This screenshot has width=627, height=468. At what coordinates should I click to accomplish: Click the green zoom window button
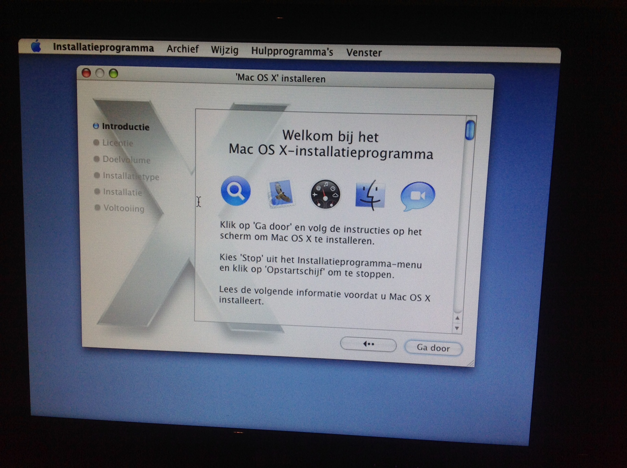(113, 73)
